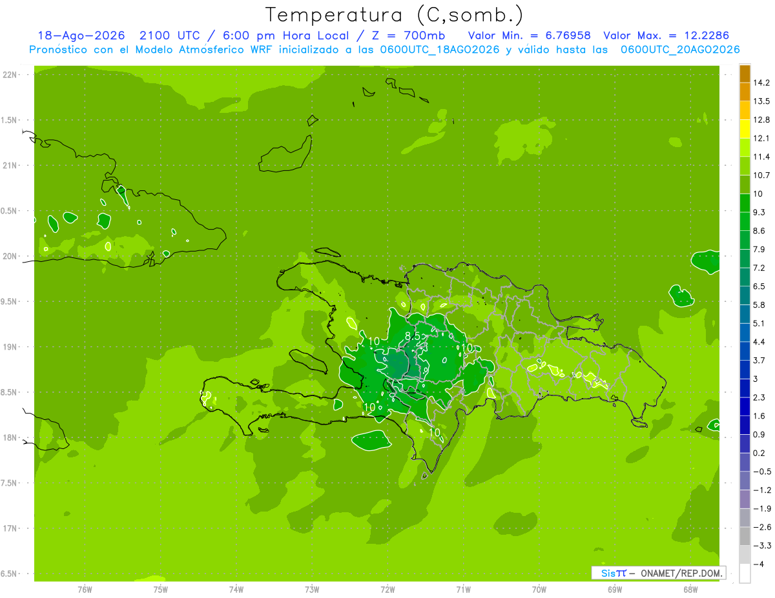Image resolution: width=775 pixels, height=598 pixels.
Task: Click the "74W" longitude label
Action: [236, 590]
